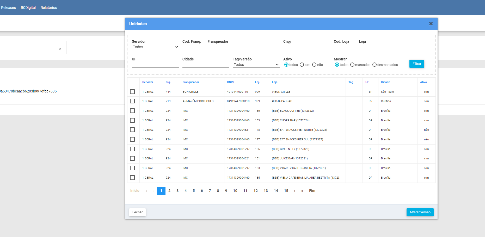The height and width of the screenshot is (237, 485).
Task: Go to page 15
Action: point(286,191)
